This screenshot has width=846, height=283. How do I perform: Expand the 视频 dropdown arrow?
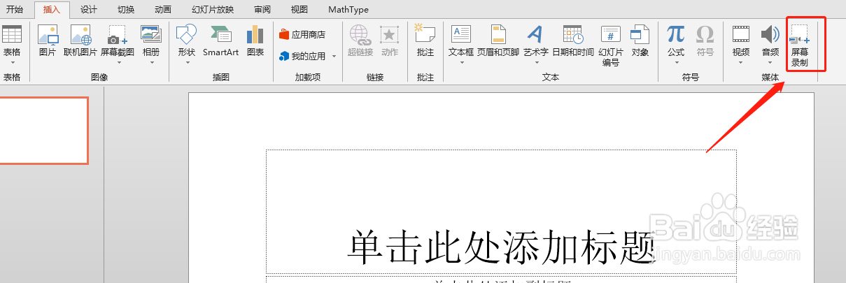point(740,62)
